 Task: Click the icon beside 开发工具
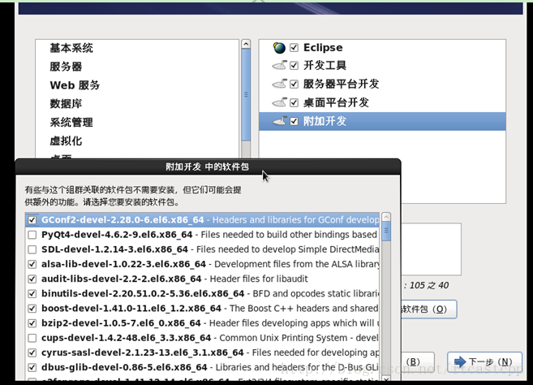point(279,65)
